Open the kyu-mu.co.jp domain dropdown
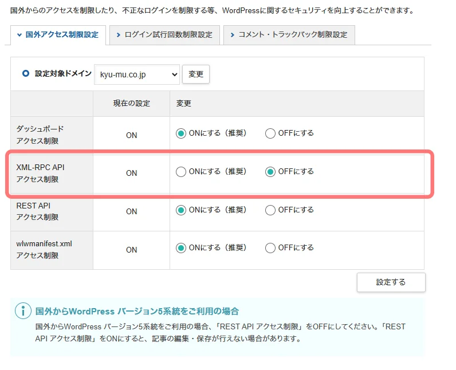456x370 pixels. click(136, 74)
